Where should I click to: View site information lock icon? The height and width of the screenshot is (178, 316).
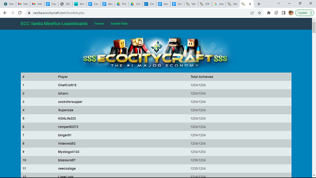[x=29, y=13]
